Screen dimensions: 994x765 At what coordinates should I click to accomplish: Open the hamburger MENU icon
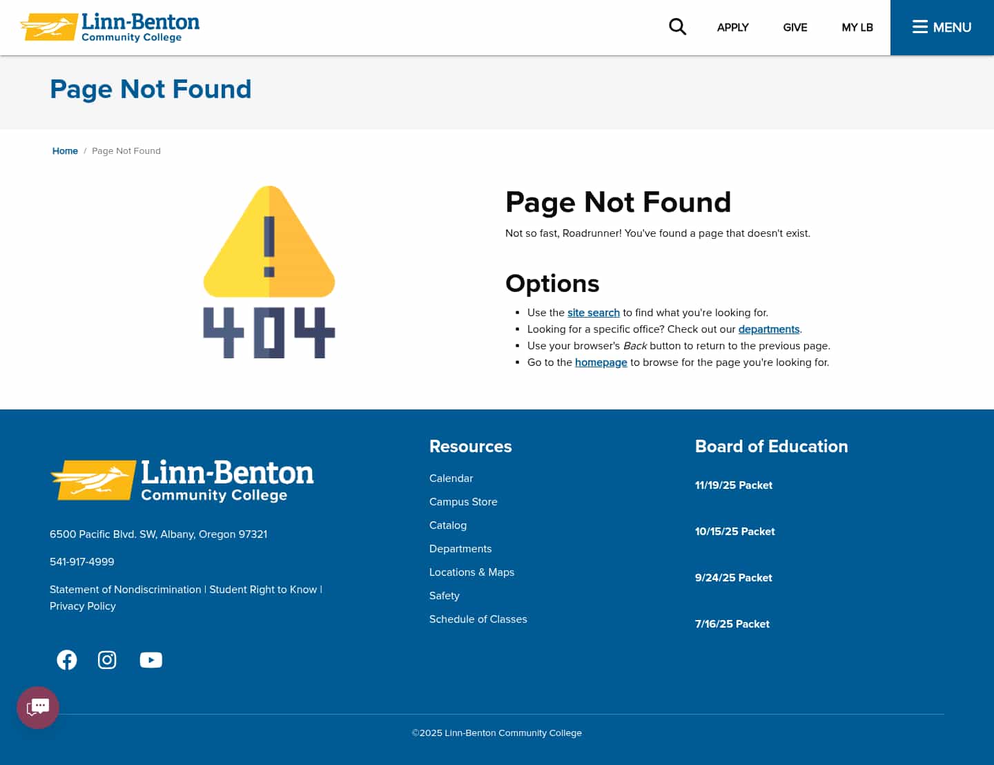click(942, 27)
